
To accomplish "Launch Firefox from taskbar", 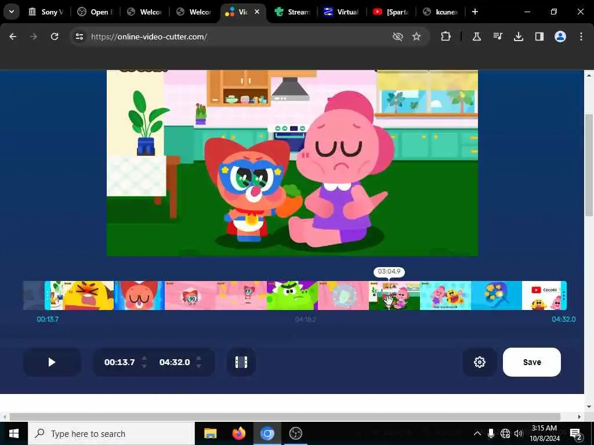I will point(238,433).
